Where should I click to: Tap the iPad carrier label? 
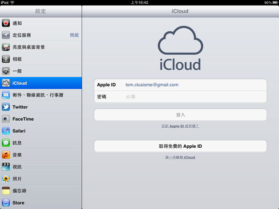tap(5, 2)
